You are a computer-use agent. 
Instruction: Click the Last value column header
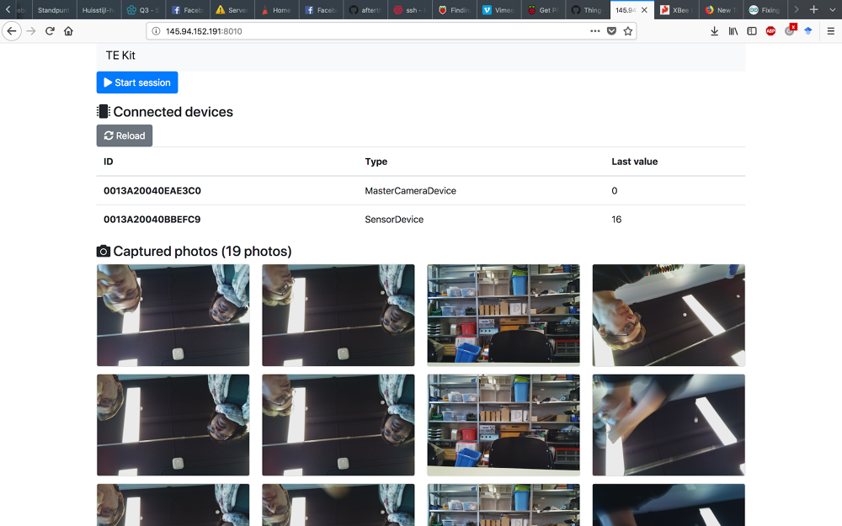tap(634, 162)
